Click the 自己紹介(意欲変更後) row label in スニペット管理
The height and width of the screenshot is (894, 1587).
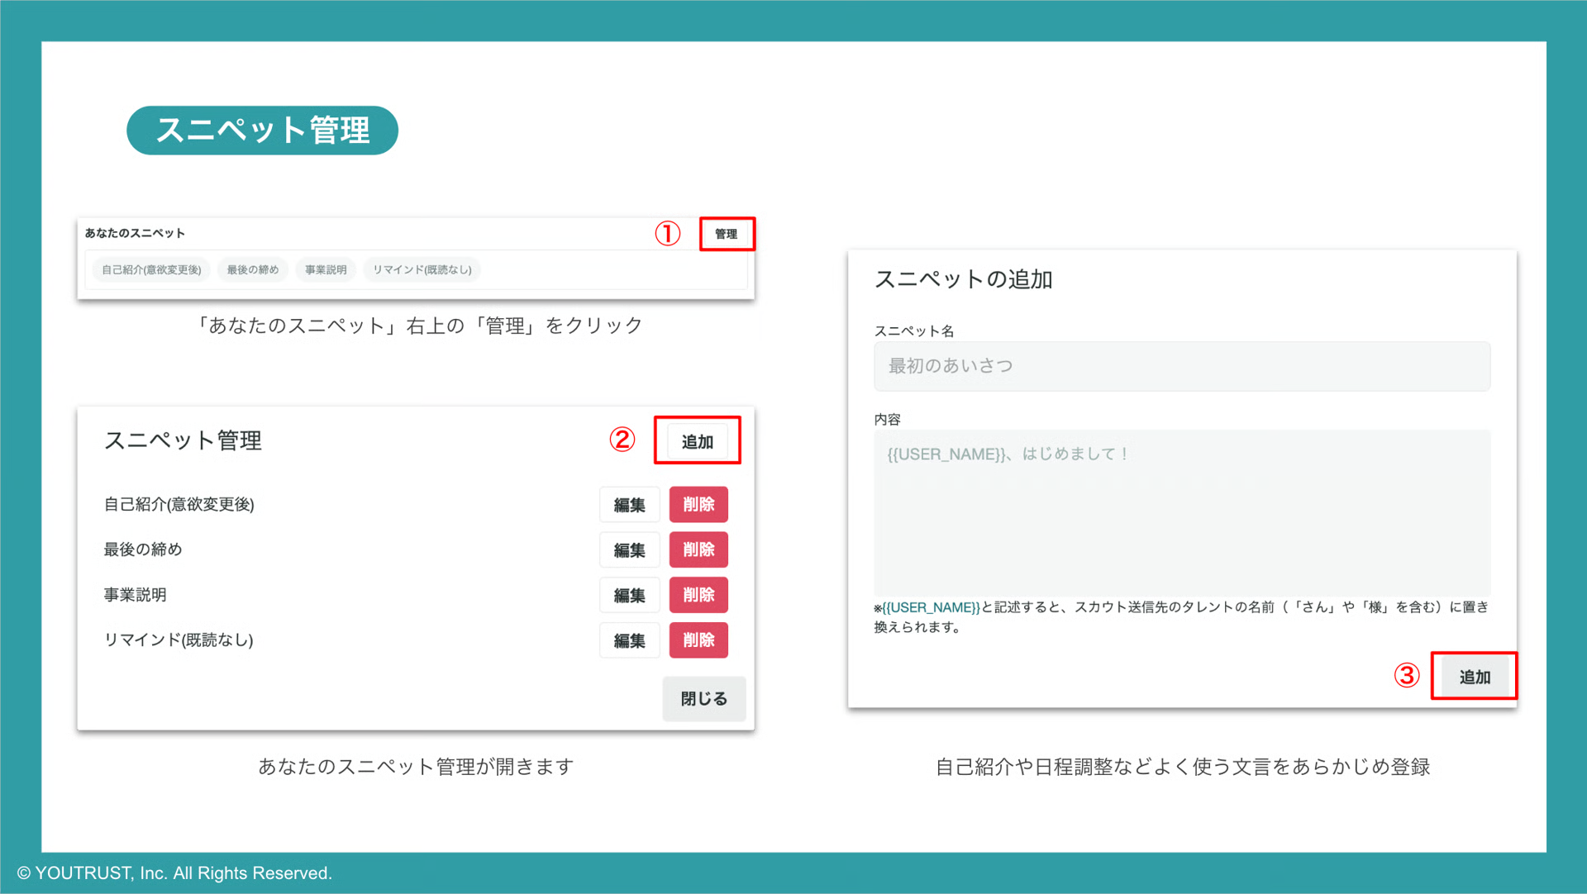(179, 504)
